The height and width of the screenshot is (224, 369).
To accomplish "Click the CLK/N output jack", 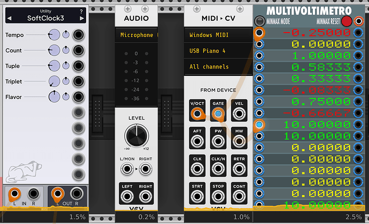I will click(x=218, y=169).
